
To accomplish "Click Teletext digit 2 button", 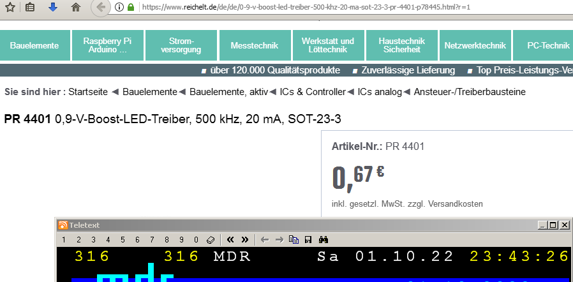I will point(78,240).
